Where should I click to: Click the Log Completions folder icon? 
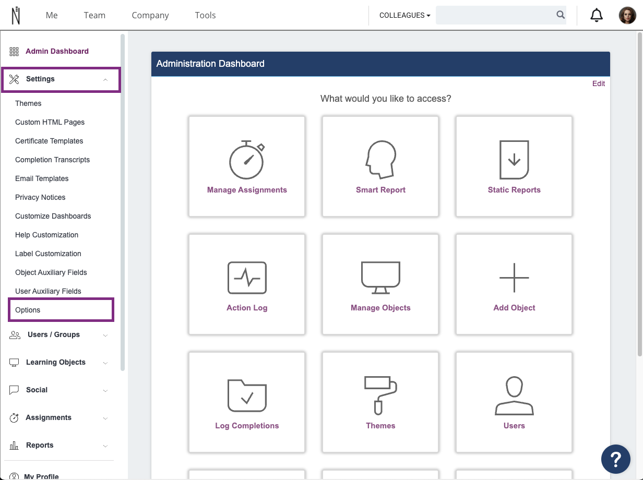[x=247, y=395]
